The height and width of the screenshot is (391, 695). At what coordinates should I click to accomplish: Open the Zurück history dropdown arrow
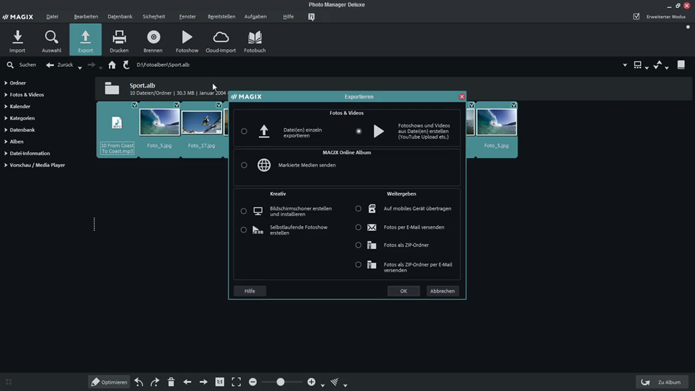pyautogui.click(x=80, y=68)
